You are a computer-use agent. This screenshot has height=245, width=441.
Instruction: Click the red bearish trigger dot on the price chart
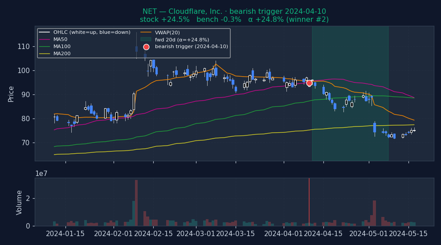pyautogui.click(x=309, y=83)
